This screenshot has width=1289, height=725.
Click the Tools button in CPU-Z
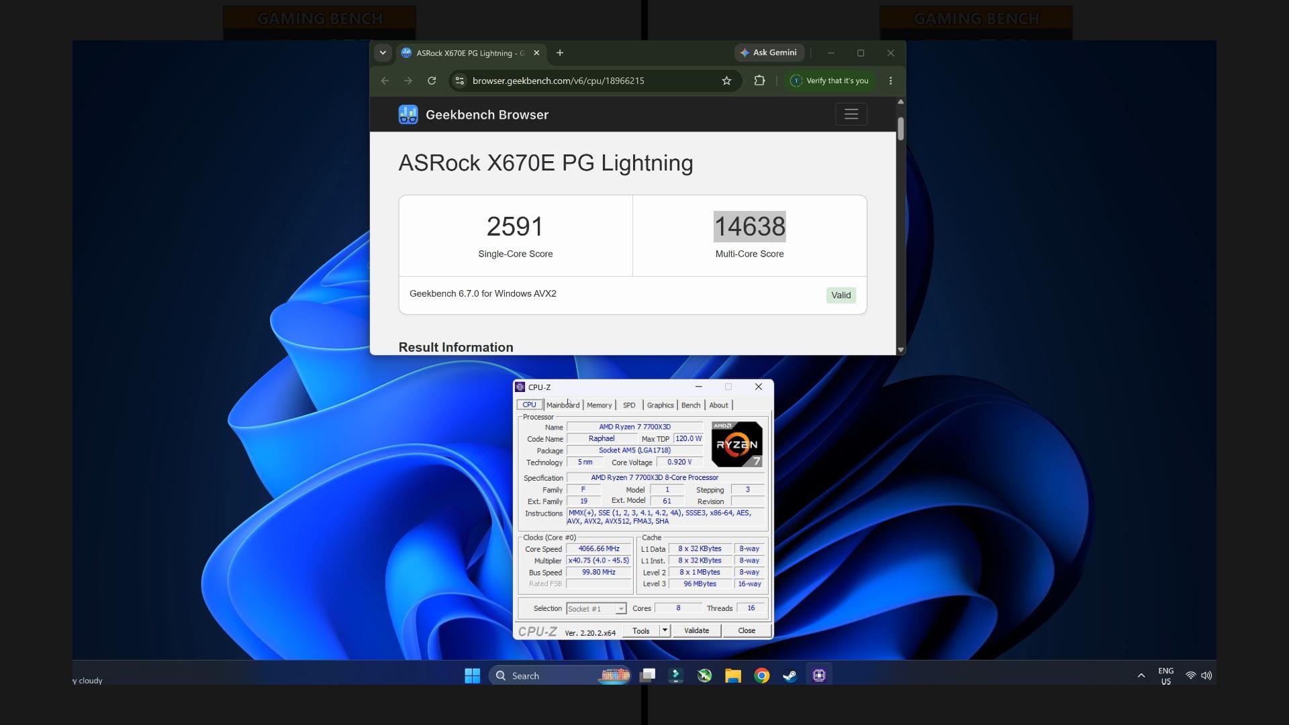click(x=641, y=631)
